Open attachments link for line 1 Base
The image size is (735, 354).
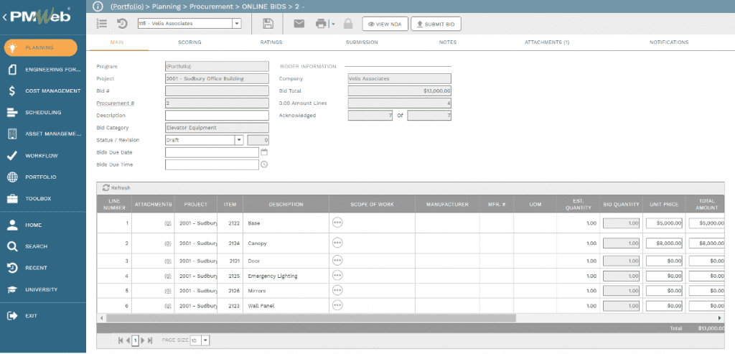point(168,223)
